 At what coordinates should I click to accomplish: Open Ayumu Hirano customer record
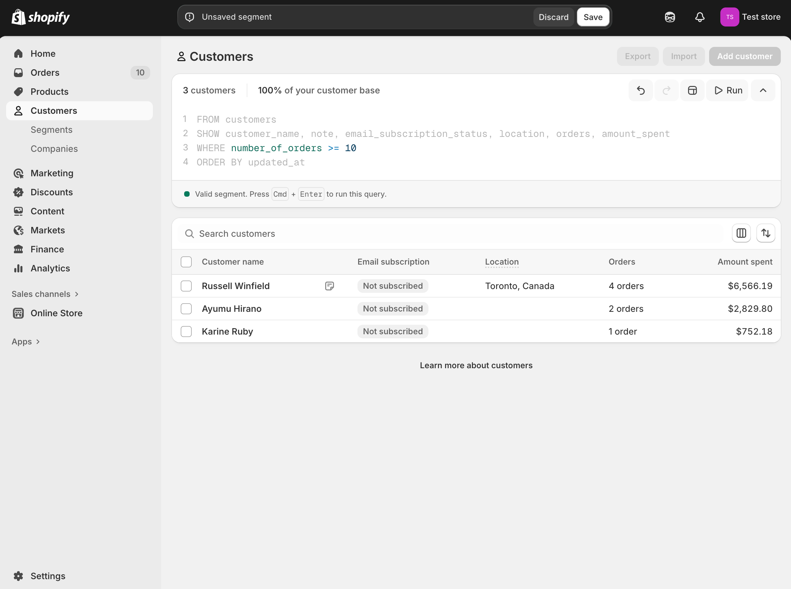click(231, 309)
